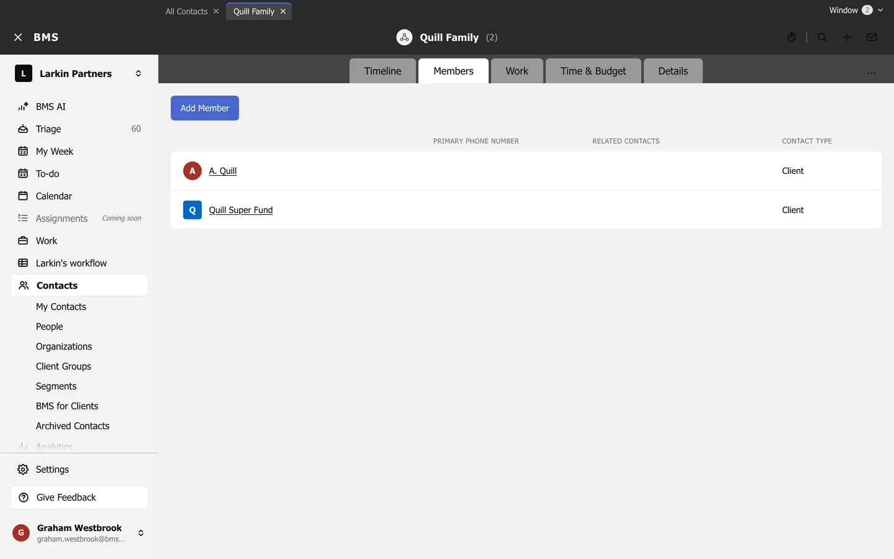Open Quill Super Fund link
The image size is (894, 559).
(241, 210)
